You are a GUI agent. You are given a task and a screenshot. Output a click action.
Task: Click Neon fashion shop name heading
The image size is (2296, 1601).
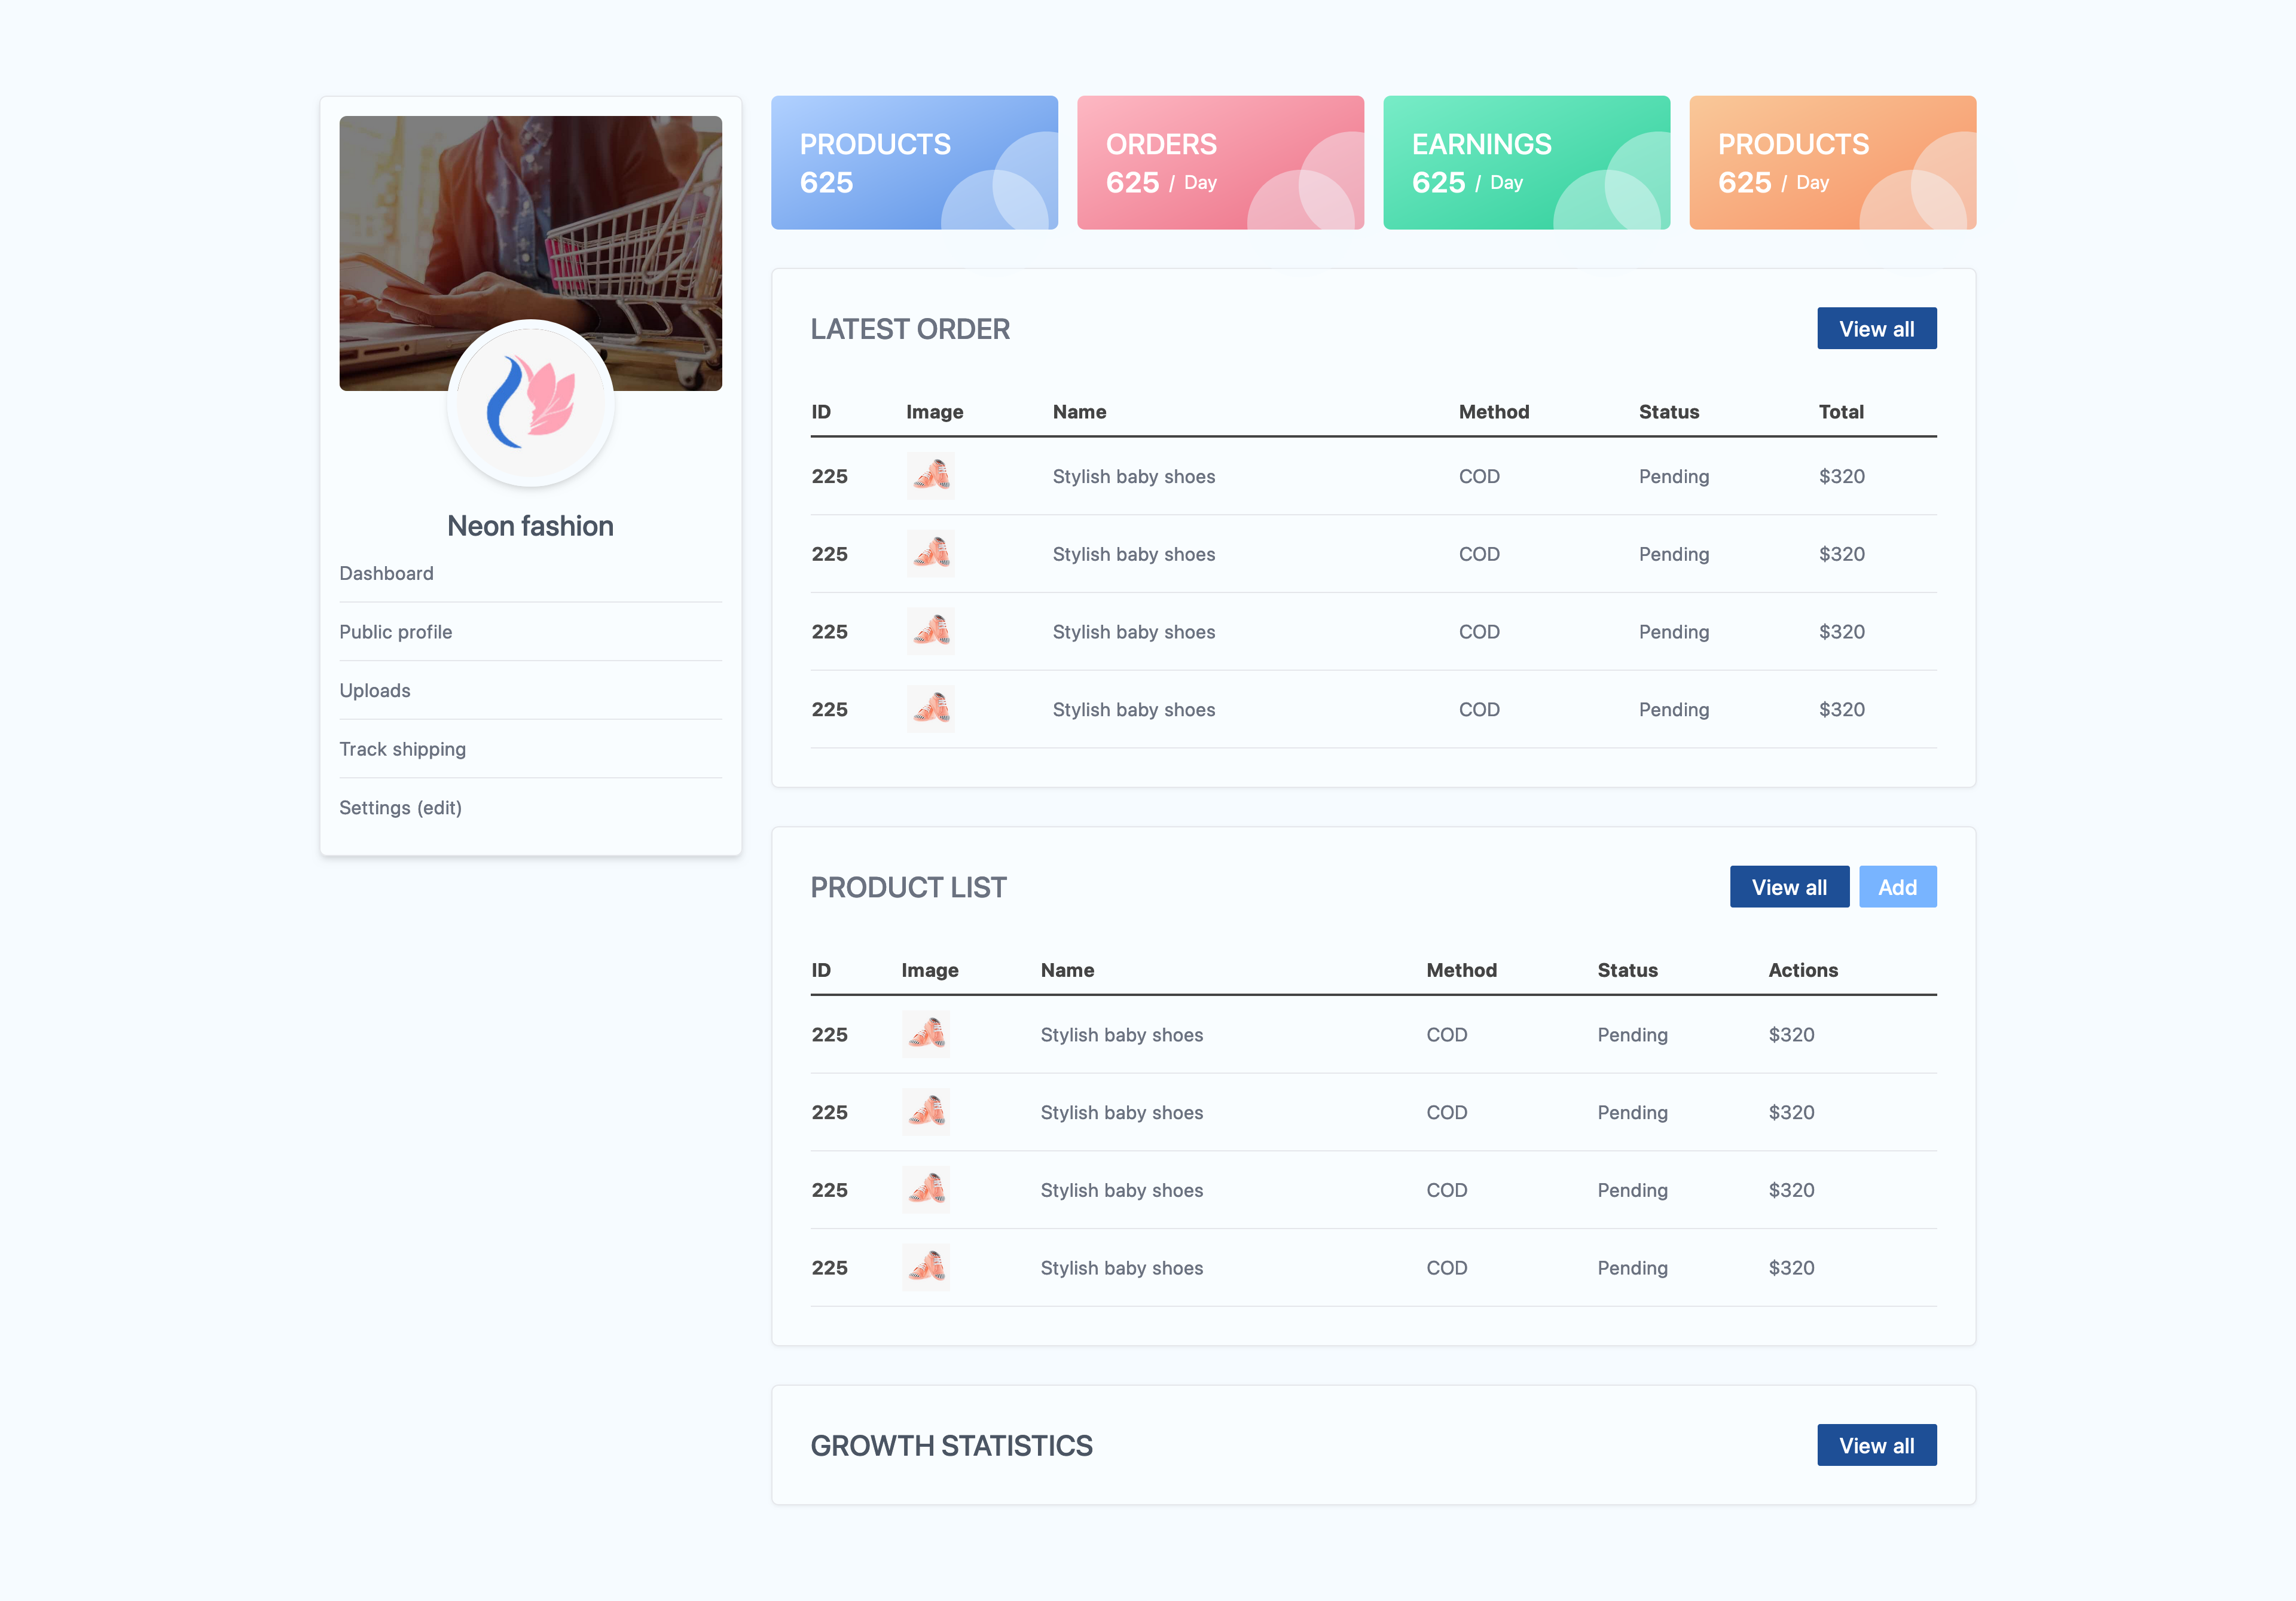click(x=530, y=526)
